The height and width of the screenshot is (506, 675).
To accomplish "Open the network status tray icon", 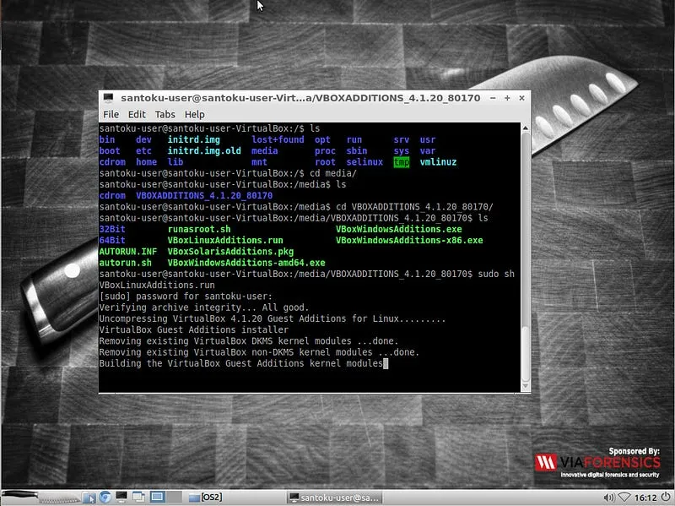I will tap(624, 498).
